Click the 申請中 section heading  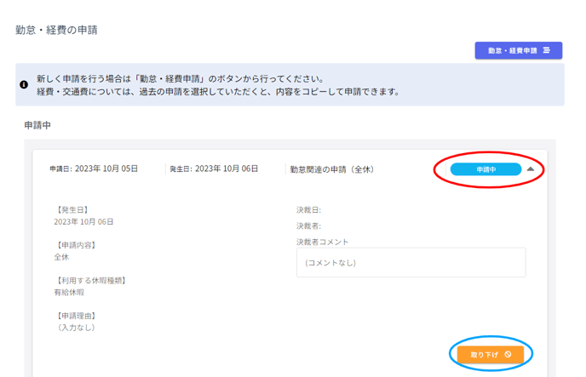tap(37, 125)
